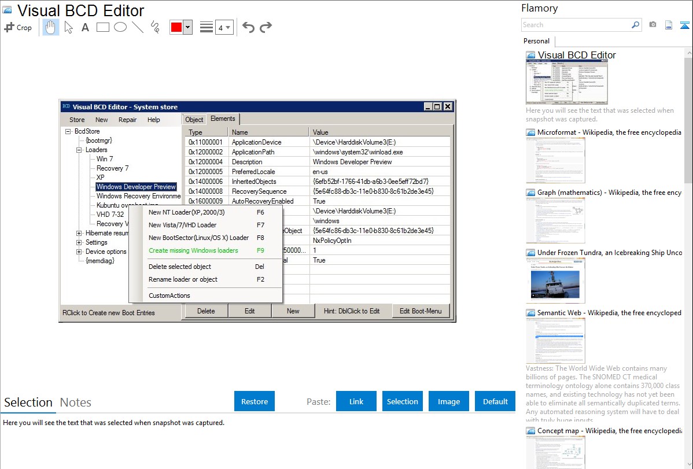This screenshot has height=469, width=693.
Task: Click inside the Search field
Action: pyautogui.click(x=576, y=25)
